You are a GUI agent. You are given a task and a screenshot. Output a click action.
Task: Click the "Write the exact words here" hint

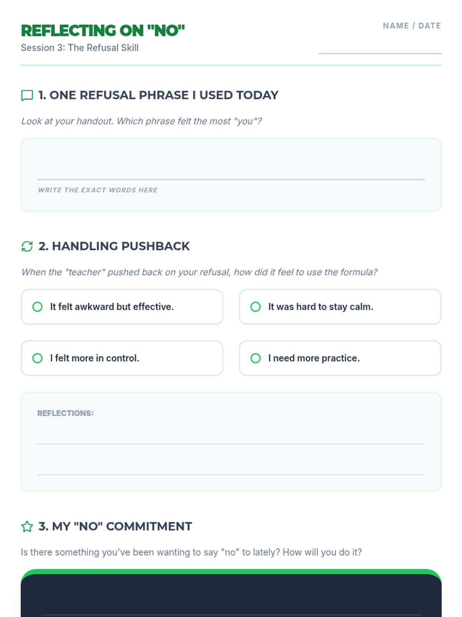(x=98, y=190)
